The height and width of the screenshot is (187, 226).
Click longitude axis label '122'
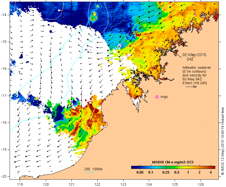point(97,184)
